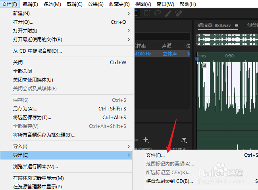Open the 窗口(W) menu
Screen dimensions: 258x190
click(x=166, y=4)
